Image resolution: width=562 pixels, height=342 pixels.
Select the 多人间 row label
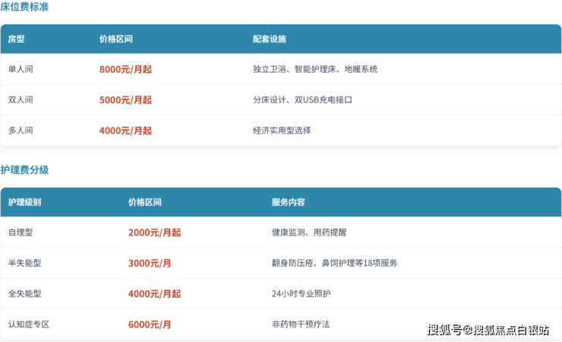pyautogui.click(x=21, y=131)
